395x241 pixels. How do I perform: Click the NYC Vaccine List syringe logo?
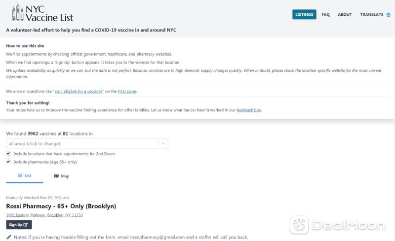(x=18, y=11)
